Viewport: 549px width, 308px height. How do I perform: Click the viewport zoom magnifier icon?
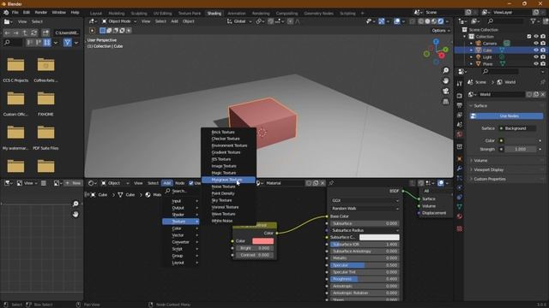(x=446, y=70)
